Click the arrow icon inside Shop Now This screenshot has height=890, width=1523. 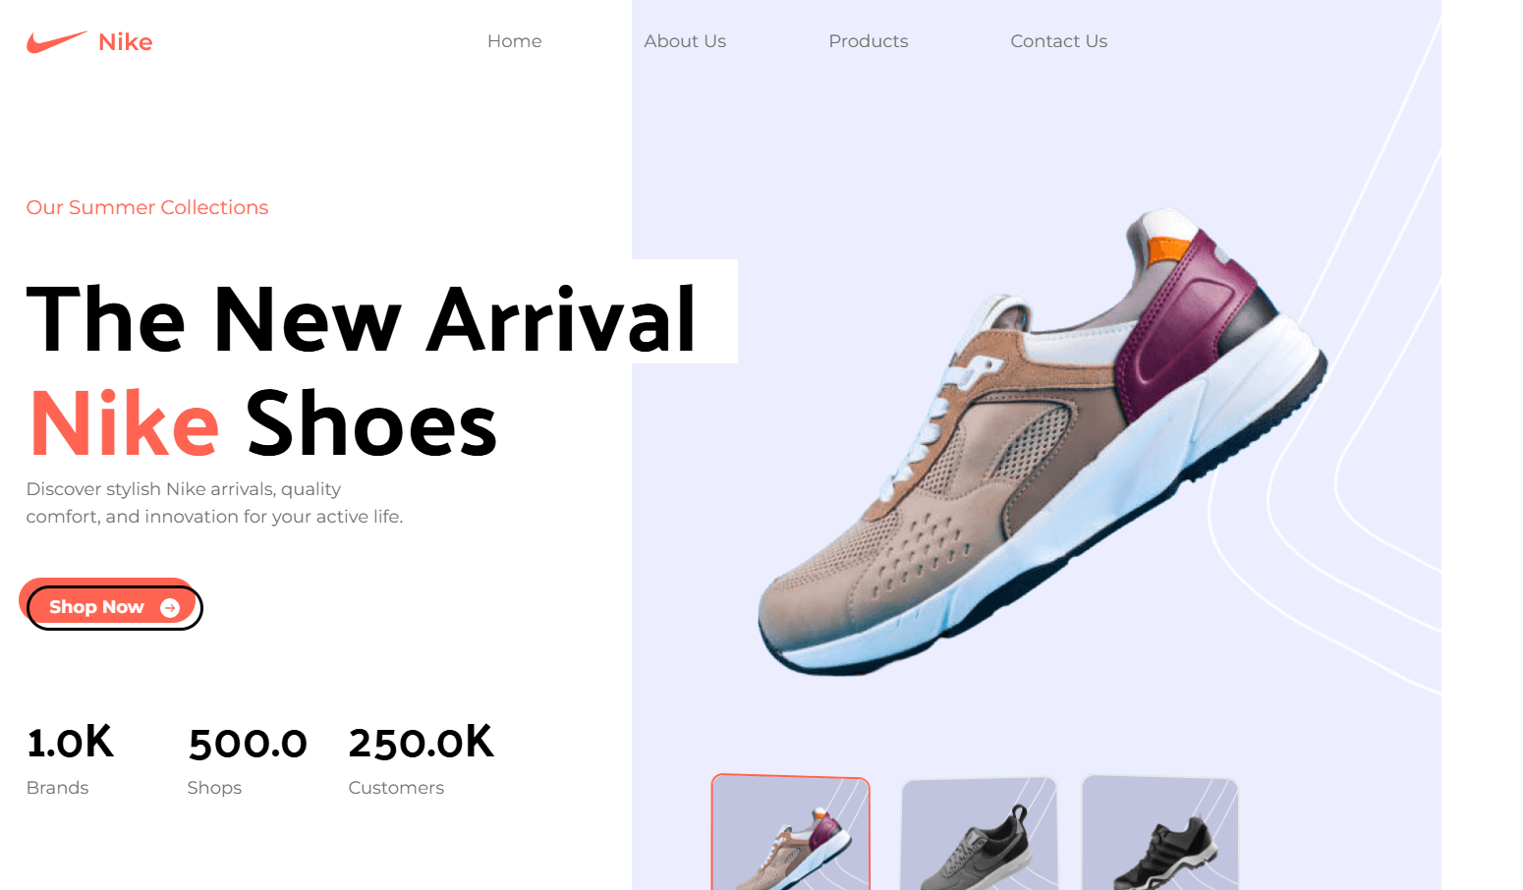tap(170, 608)
